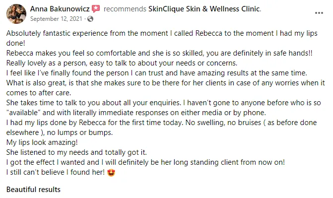This screenshot has width=333, height=198.
Task: Click the heart-eyes emoji in the review
Action: coord(111,172)
